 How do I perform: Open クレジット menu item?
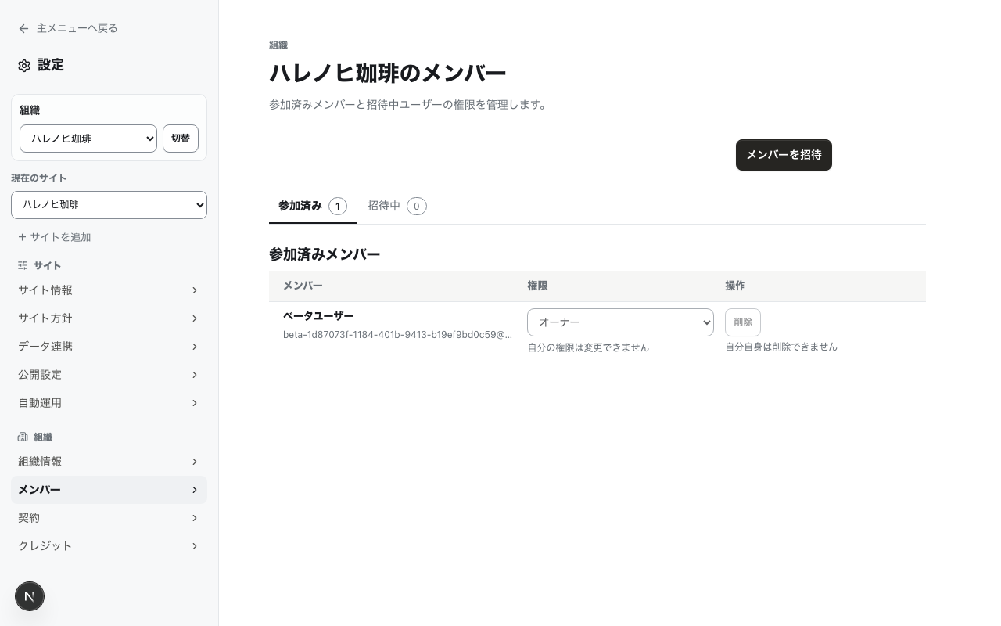[x=109, y=546]
